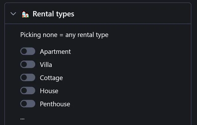Enable the Apartment toggle switch

(x=28, y=51)
